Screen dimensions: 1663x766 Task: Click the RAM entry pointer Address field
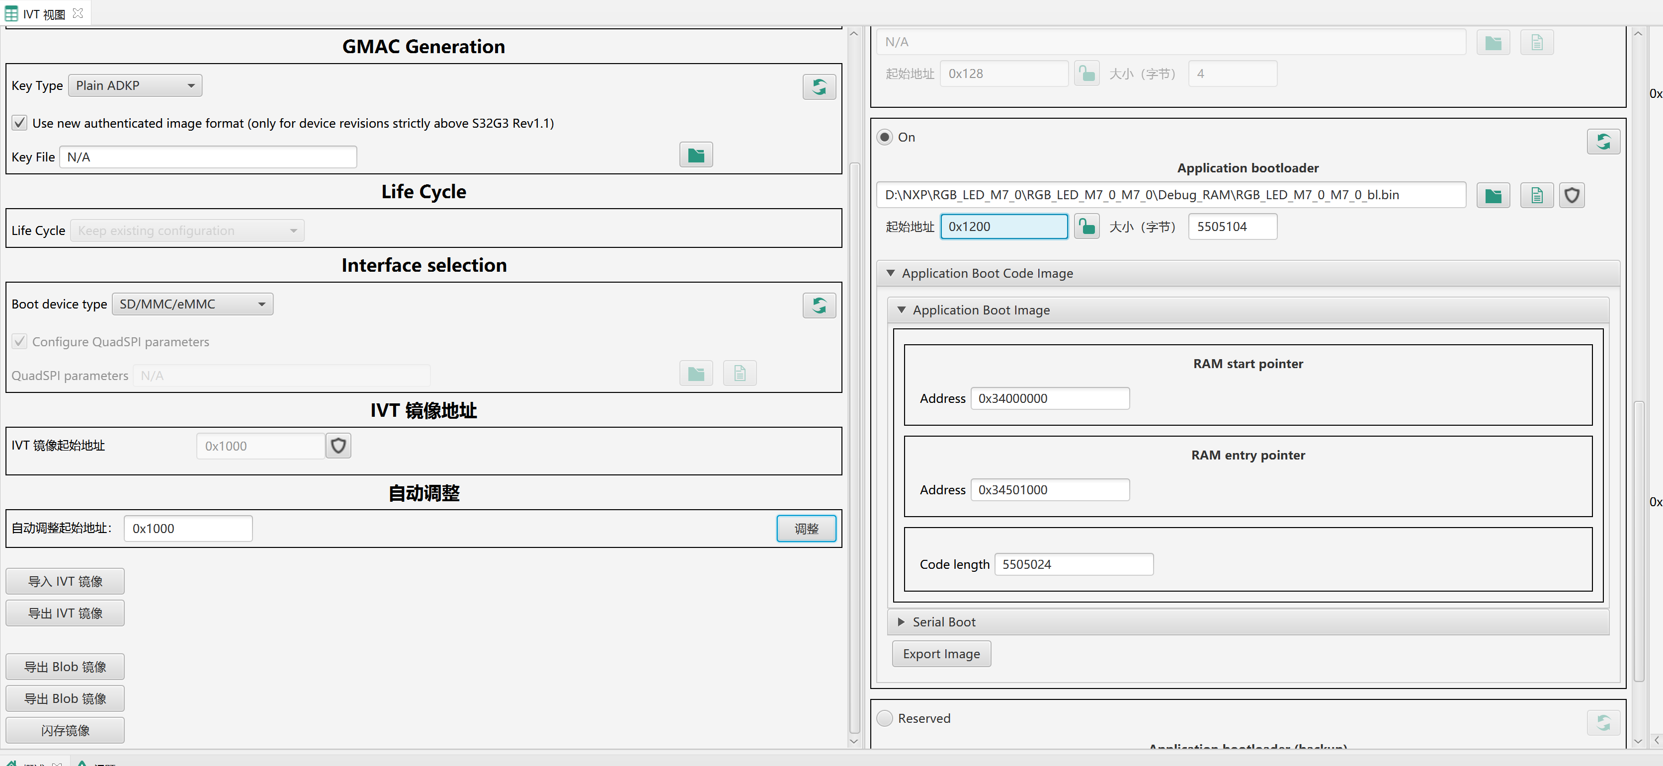pyautogui.click(x=1049, y=490)
